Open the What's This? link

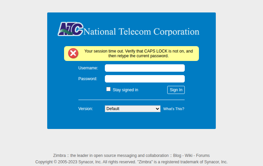coord(174,109)
